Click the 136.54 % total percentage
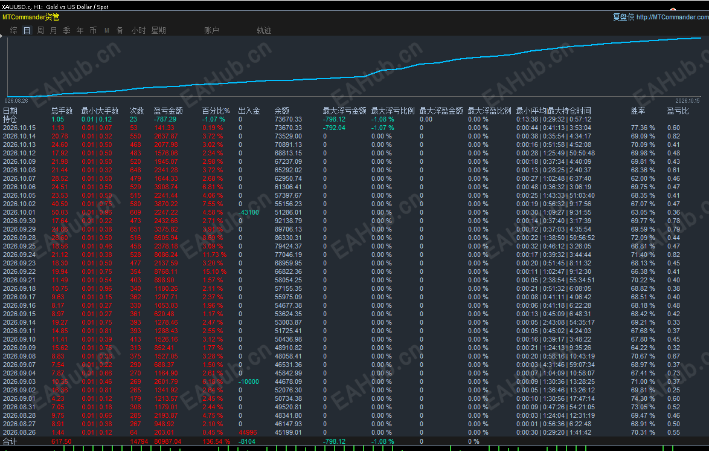 click(x=216, y=441)
